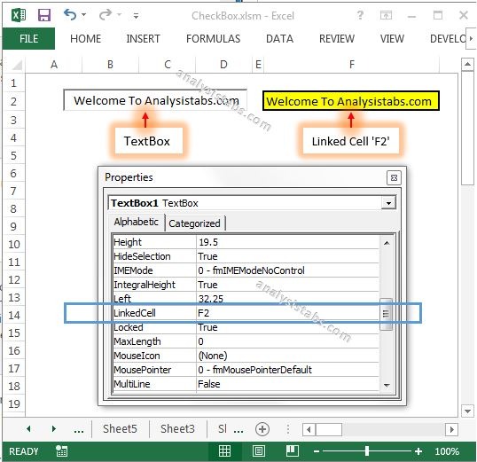Open the Sheet3 tab

[x=177, y=429]
